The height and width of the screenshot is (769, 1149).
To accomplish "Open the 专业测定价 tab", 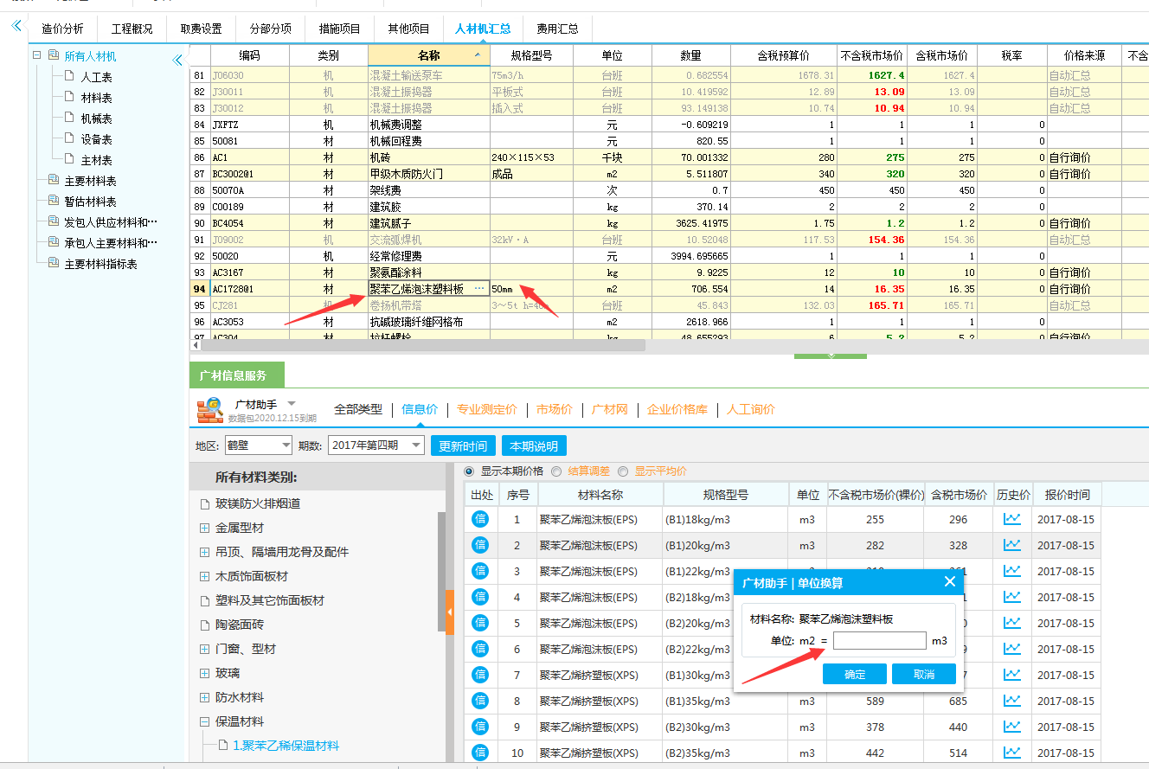I will (487, 409).
